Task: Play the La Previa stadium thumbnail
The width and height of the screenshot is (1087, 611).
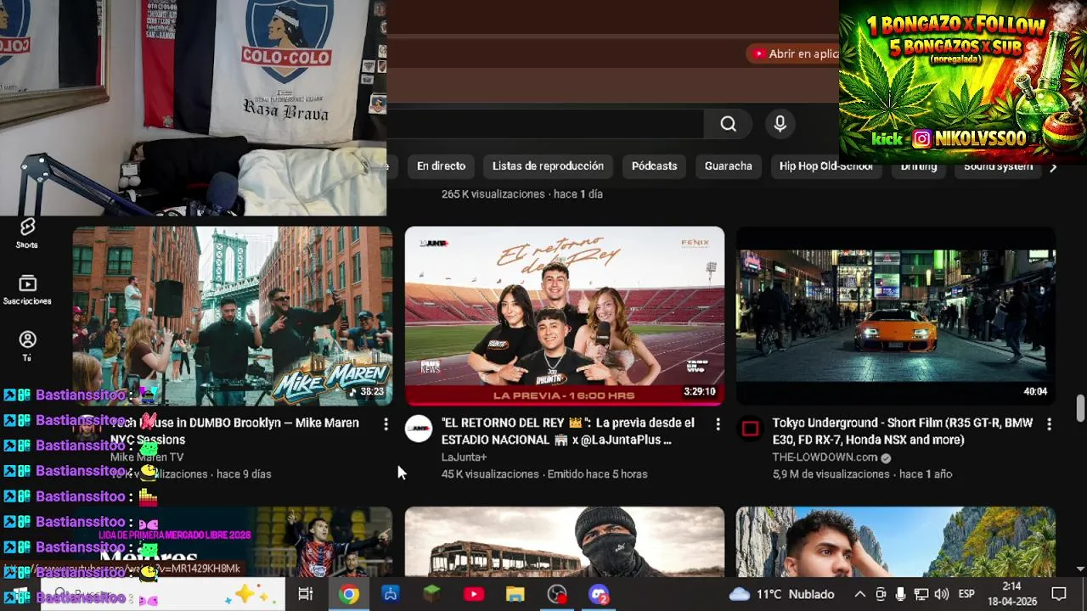Action: 565,316
